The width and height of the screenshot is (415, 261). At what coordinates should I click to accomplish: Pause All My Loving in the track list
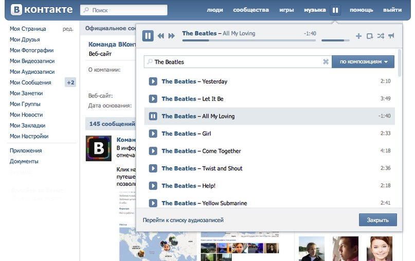[x=153, y=116]
